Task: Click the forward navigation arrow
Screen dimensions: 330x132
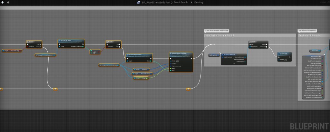Action: [8, 2]
